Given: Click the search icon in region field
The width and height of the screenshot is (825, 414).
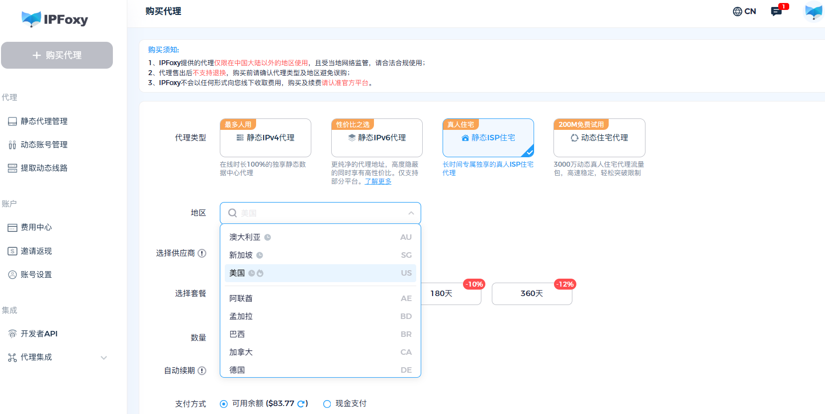Looking at the screenshot, I should (x=232, y=213).
